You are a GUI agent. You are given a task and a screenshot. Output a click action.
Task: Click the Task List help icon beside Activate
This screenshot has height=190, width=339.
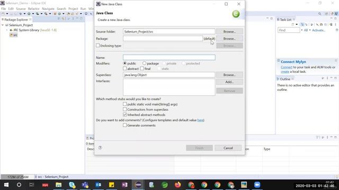pyautogui.click(x=337, y=30)
